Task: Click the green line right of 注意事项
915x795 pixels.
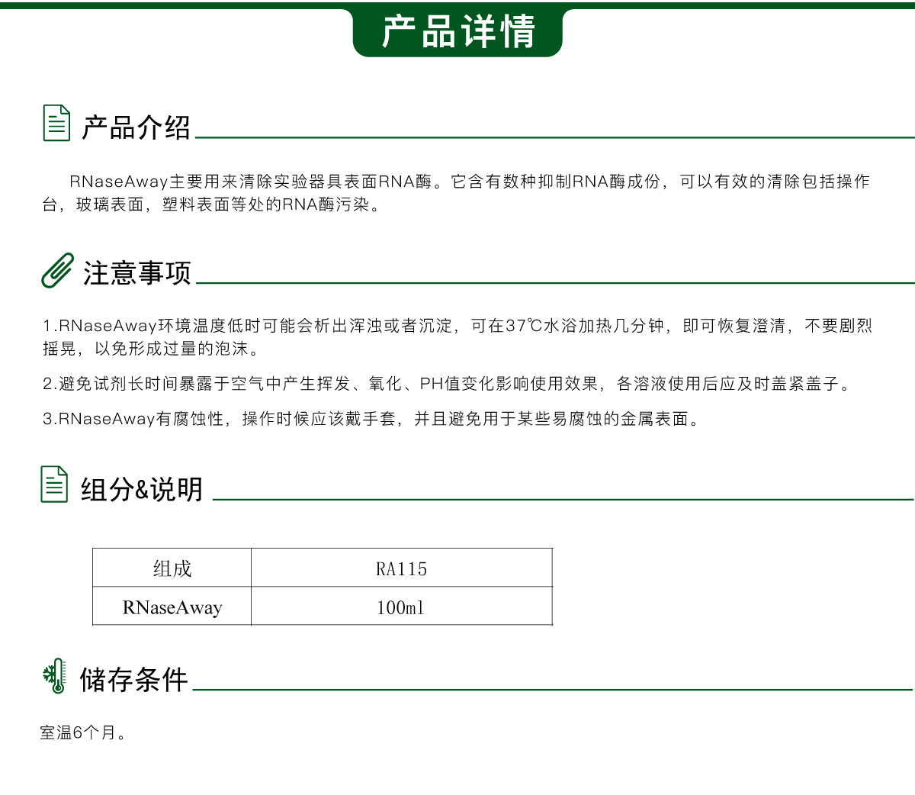Action: click(x=555, y=283)
